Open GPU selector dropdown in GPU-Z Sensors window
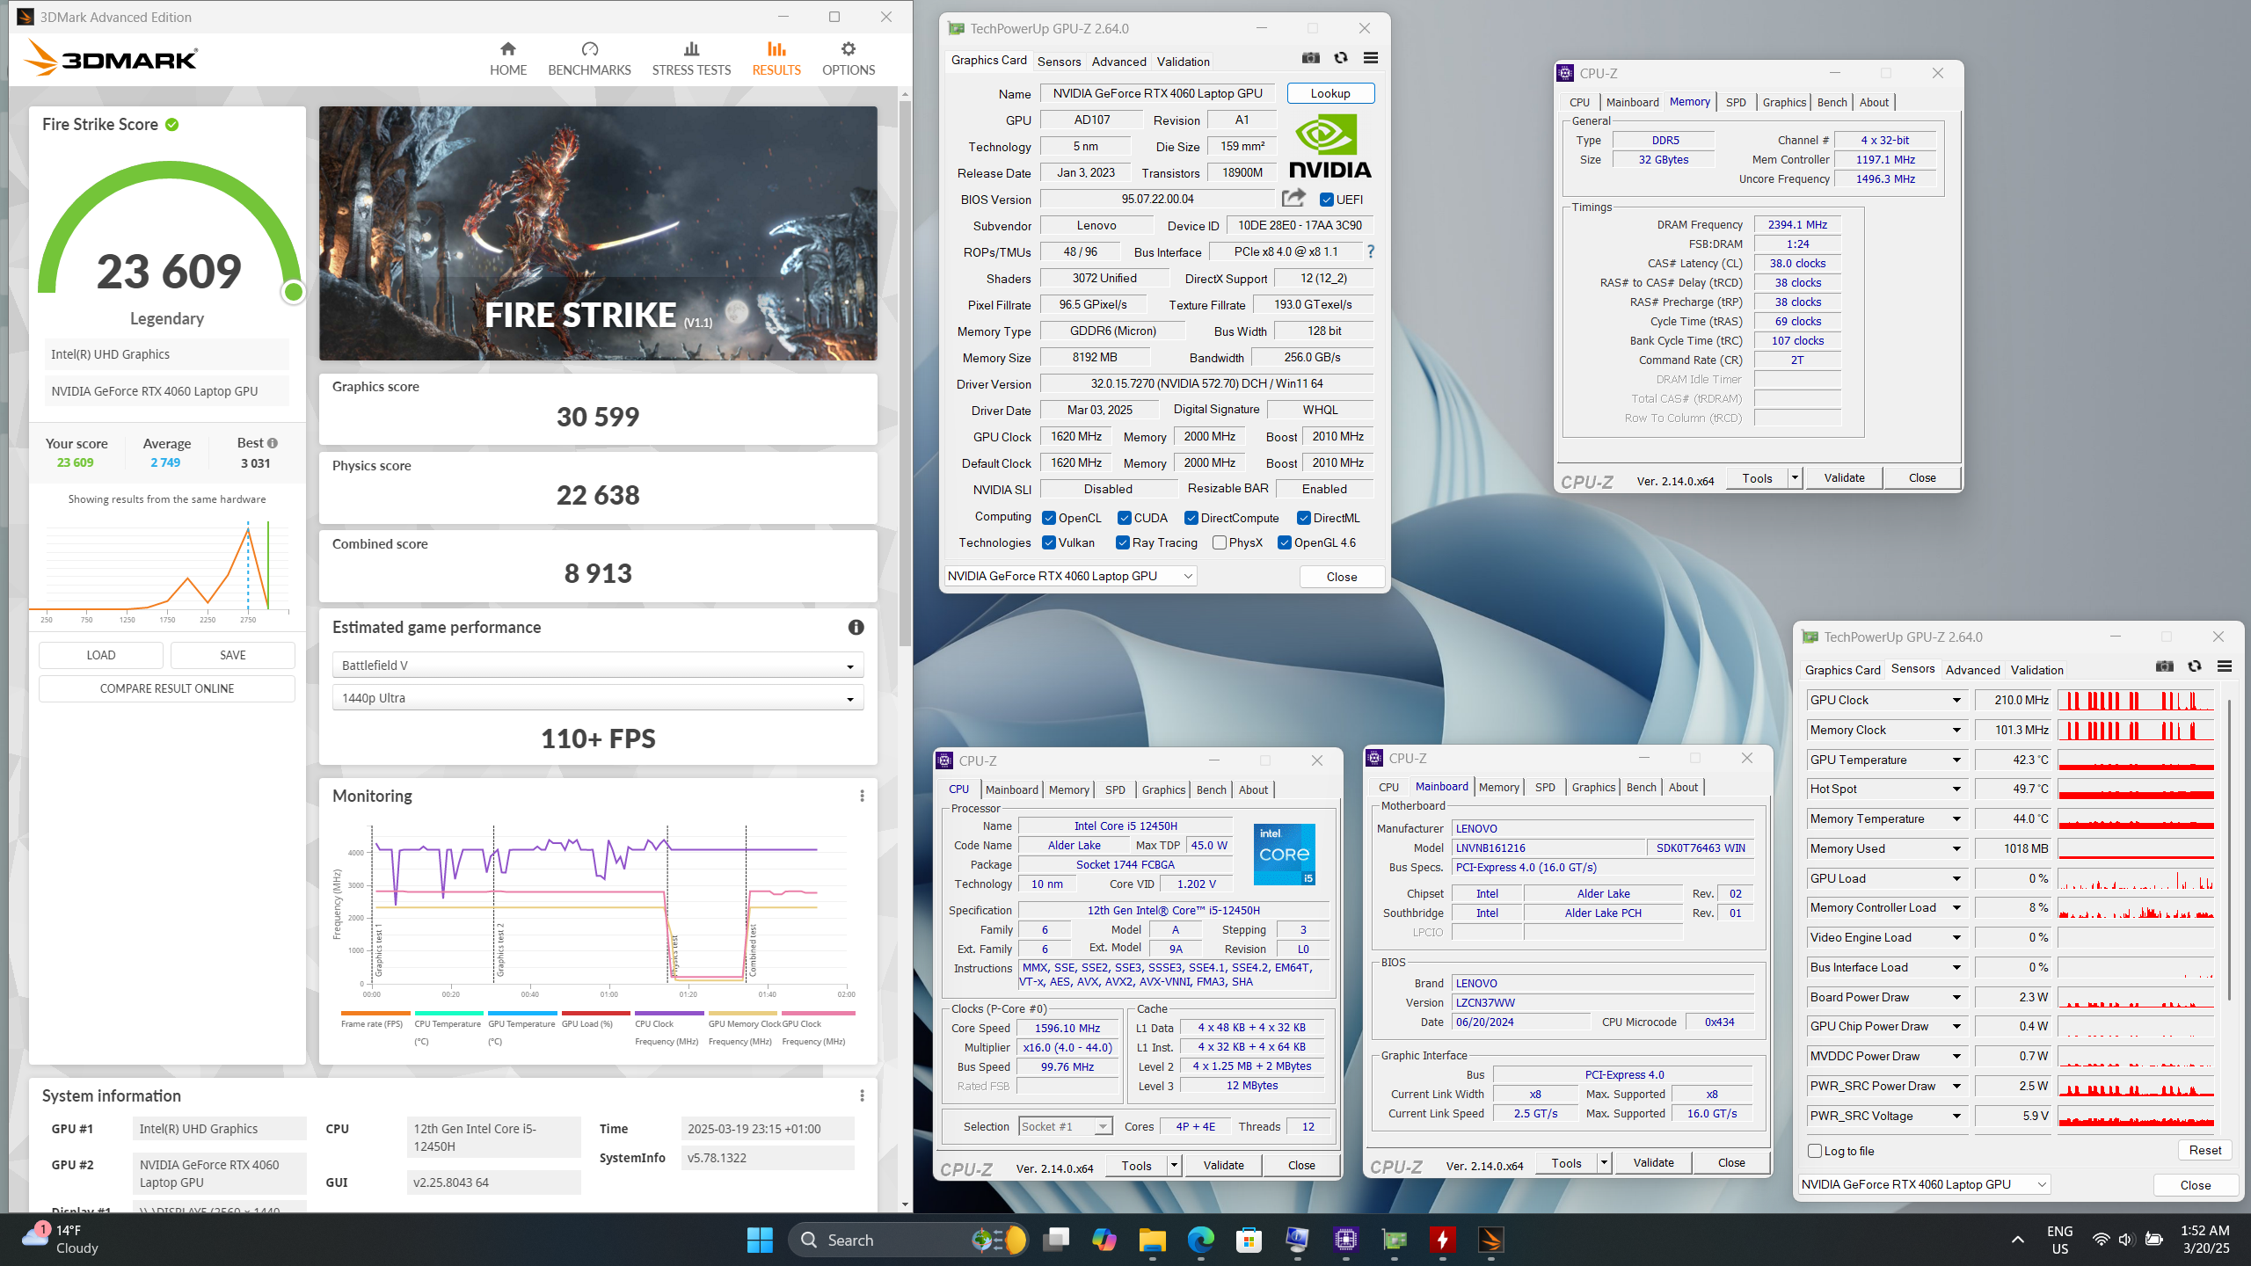Screen dimensions: 2251x1266 [x=1924, y=1184]
